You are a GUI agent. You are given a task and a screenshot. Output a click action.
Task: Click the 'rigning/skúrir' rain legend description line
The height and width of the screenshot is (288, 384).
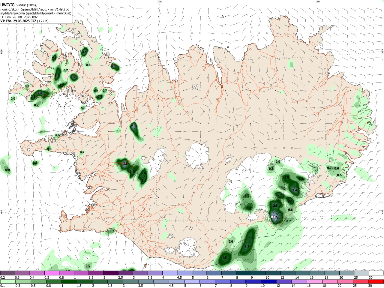35,9
